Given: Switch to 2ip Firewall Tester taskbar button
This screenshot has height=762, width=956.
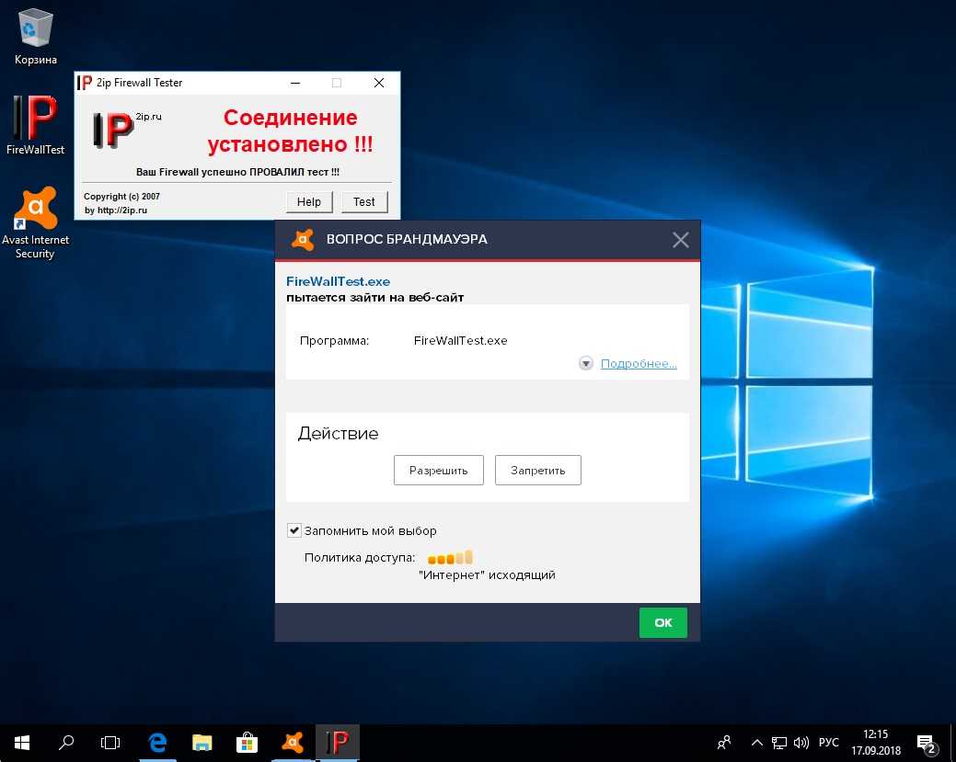Looking at the screenshot, I should 337,743.
